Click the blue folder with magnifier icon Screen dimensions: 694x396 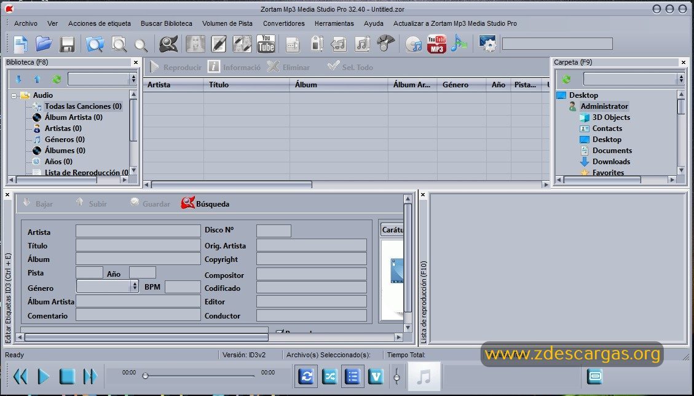click(94, 44)
